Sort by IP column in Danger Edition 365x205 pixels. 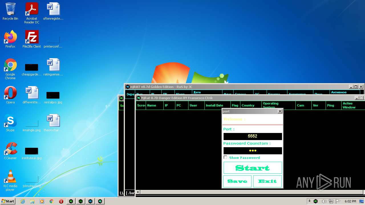pyautogui.click(x=169, y=105)
